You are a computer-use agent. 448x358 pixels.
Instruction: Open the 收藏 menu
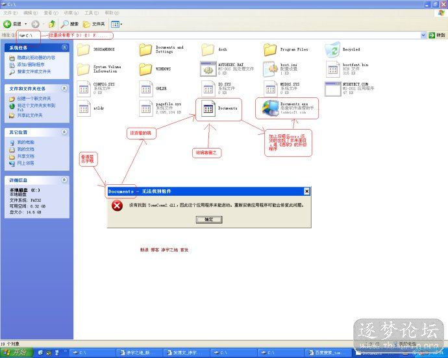71,13
